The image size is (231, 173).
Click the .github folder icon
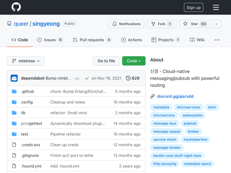tap(14, 91)
